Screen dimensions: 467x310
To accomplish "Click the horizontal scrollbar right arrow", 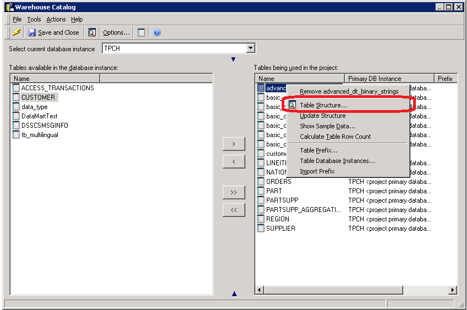I will [x=453, y=290].
